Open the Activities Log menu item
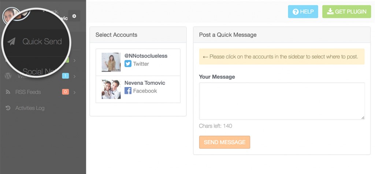 [x=30, y=108]
